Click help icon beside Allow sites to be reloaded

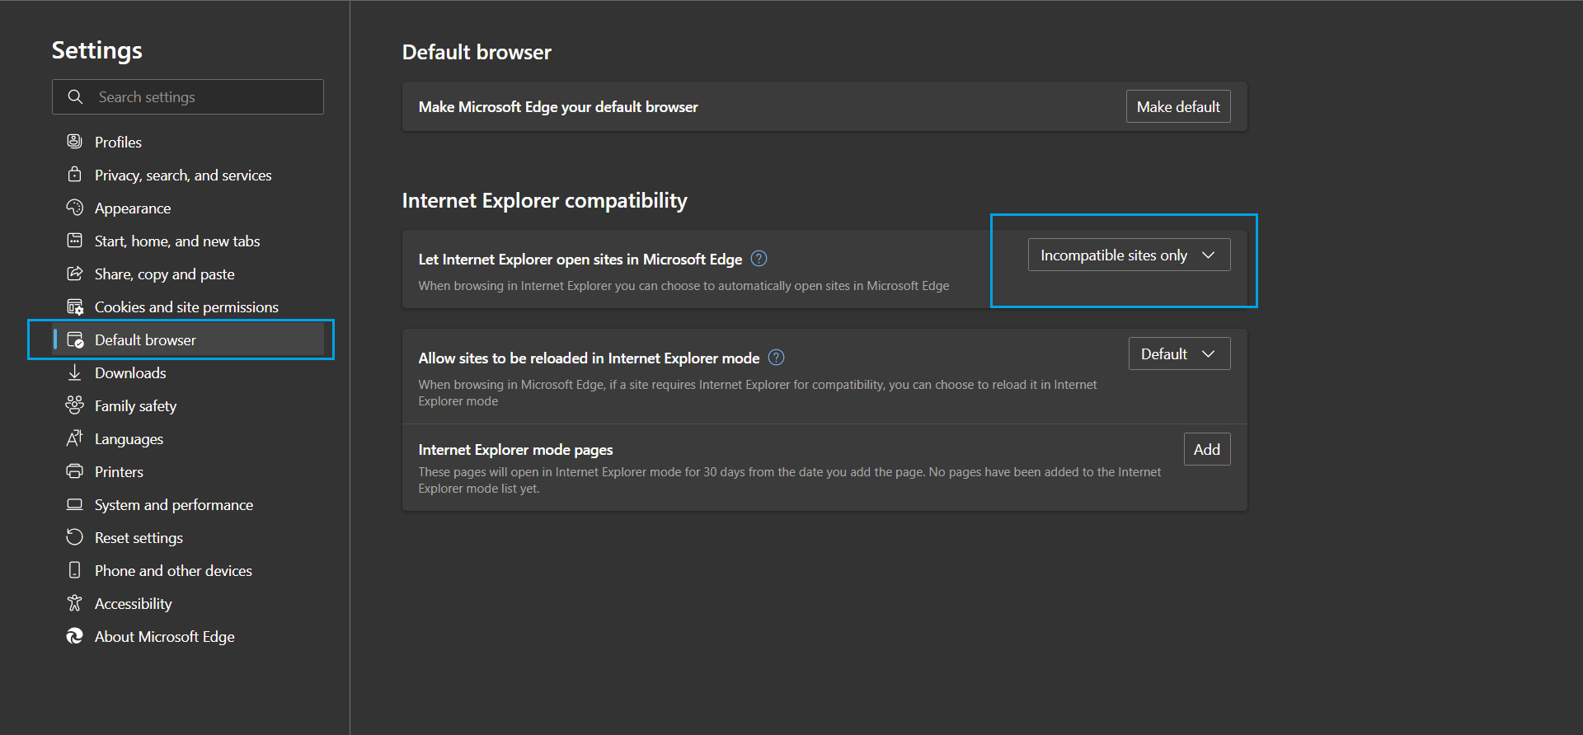click(x=776, y=358)
